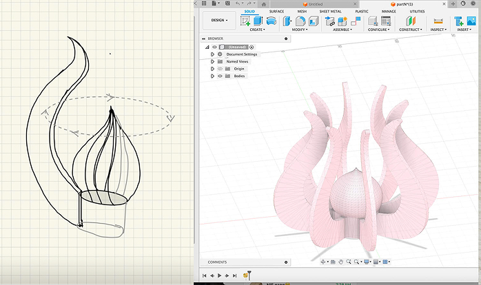Open the MODIFY dropdown menu
Screen dimensions: 481x285
[x=299, y=30]
